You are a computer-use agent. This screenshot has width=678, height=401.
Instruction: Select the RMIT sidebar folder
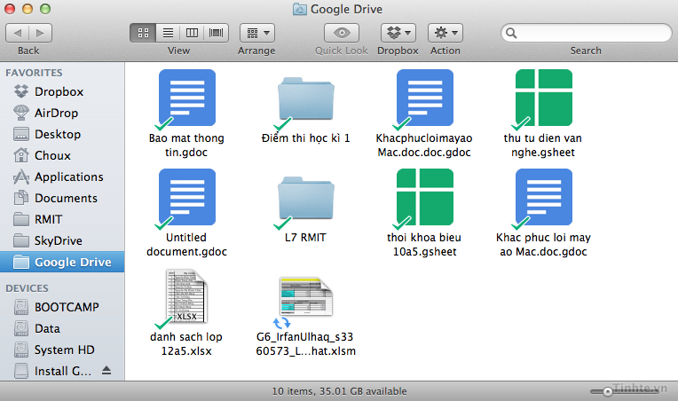pos(62,219)
